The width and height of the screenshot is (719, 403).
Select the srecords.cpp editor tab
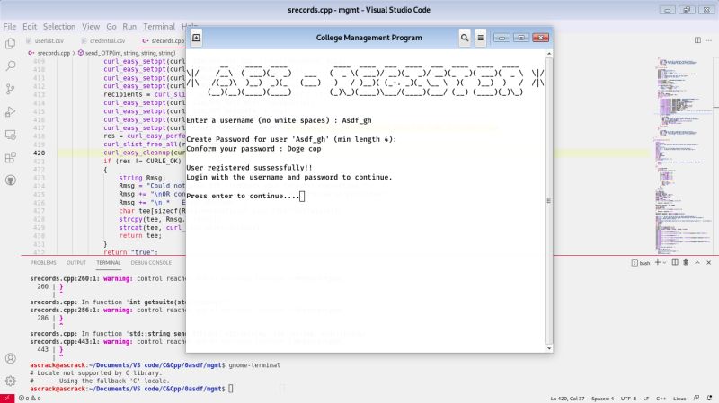(x=163, y=40)
